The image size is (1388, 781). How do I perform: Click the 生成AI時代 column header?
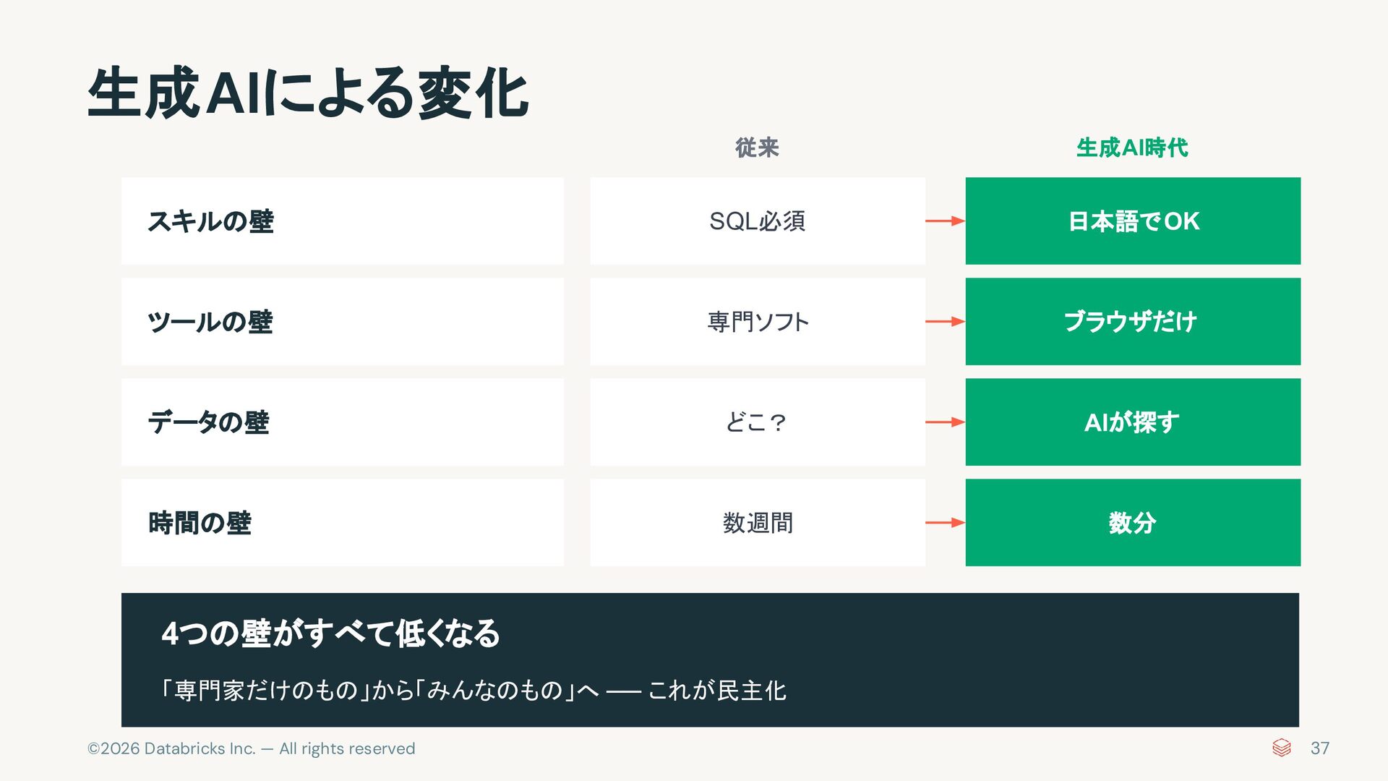coord(1132,148)
